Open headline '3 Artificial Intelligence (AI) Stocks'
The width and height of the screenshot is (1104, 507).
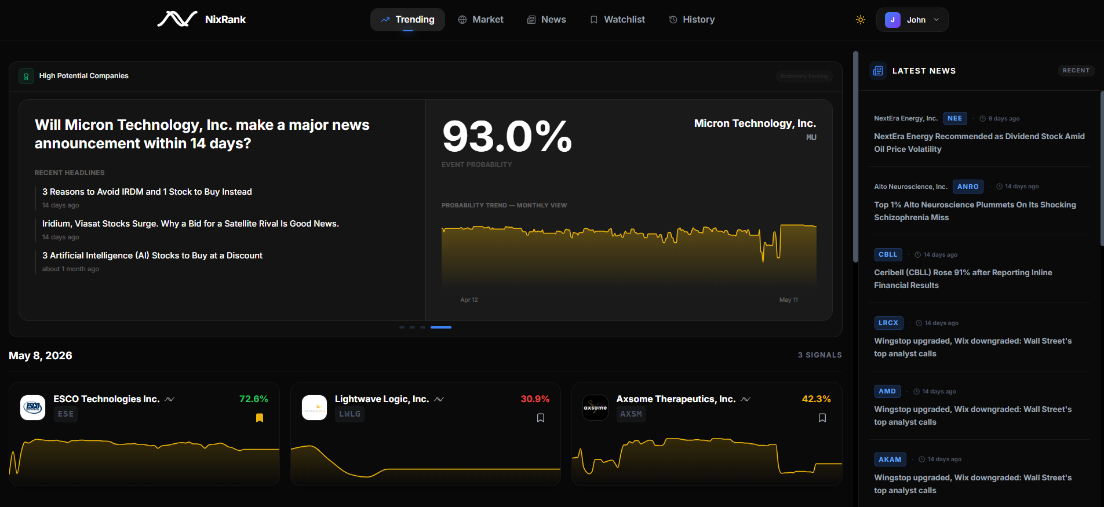152,256
